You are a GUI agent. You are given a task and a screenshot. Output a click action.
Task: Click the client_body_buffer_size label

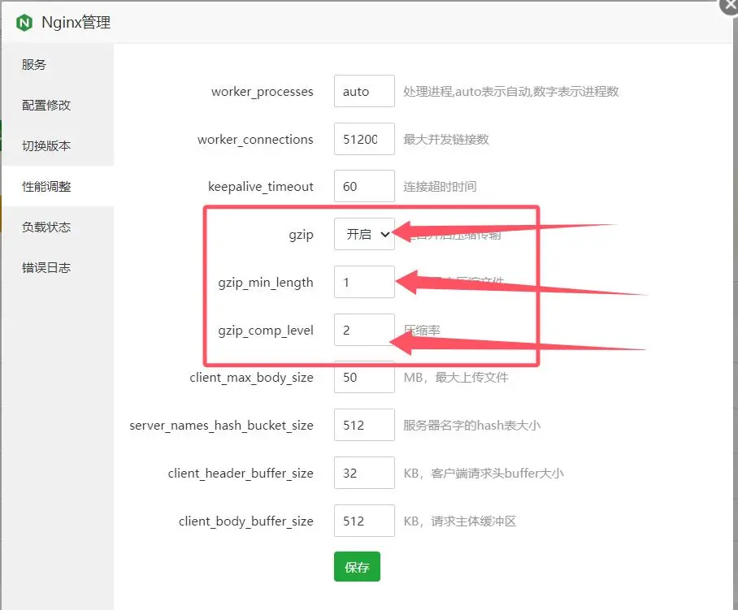[x=246, y=521]
